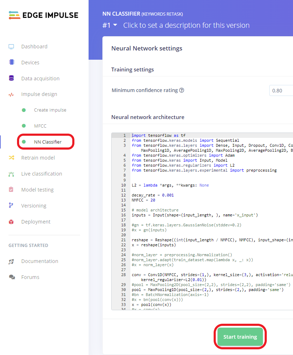Image resolution: width=293 pixels, height=355 pixels.
Task: Select NN Classifier in sidebar
Action: (x=47, y=142)
